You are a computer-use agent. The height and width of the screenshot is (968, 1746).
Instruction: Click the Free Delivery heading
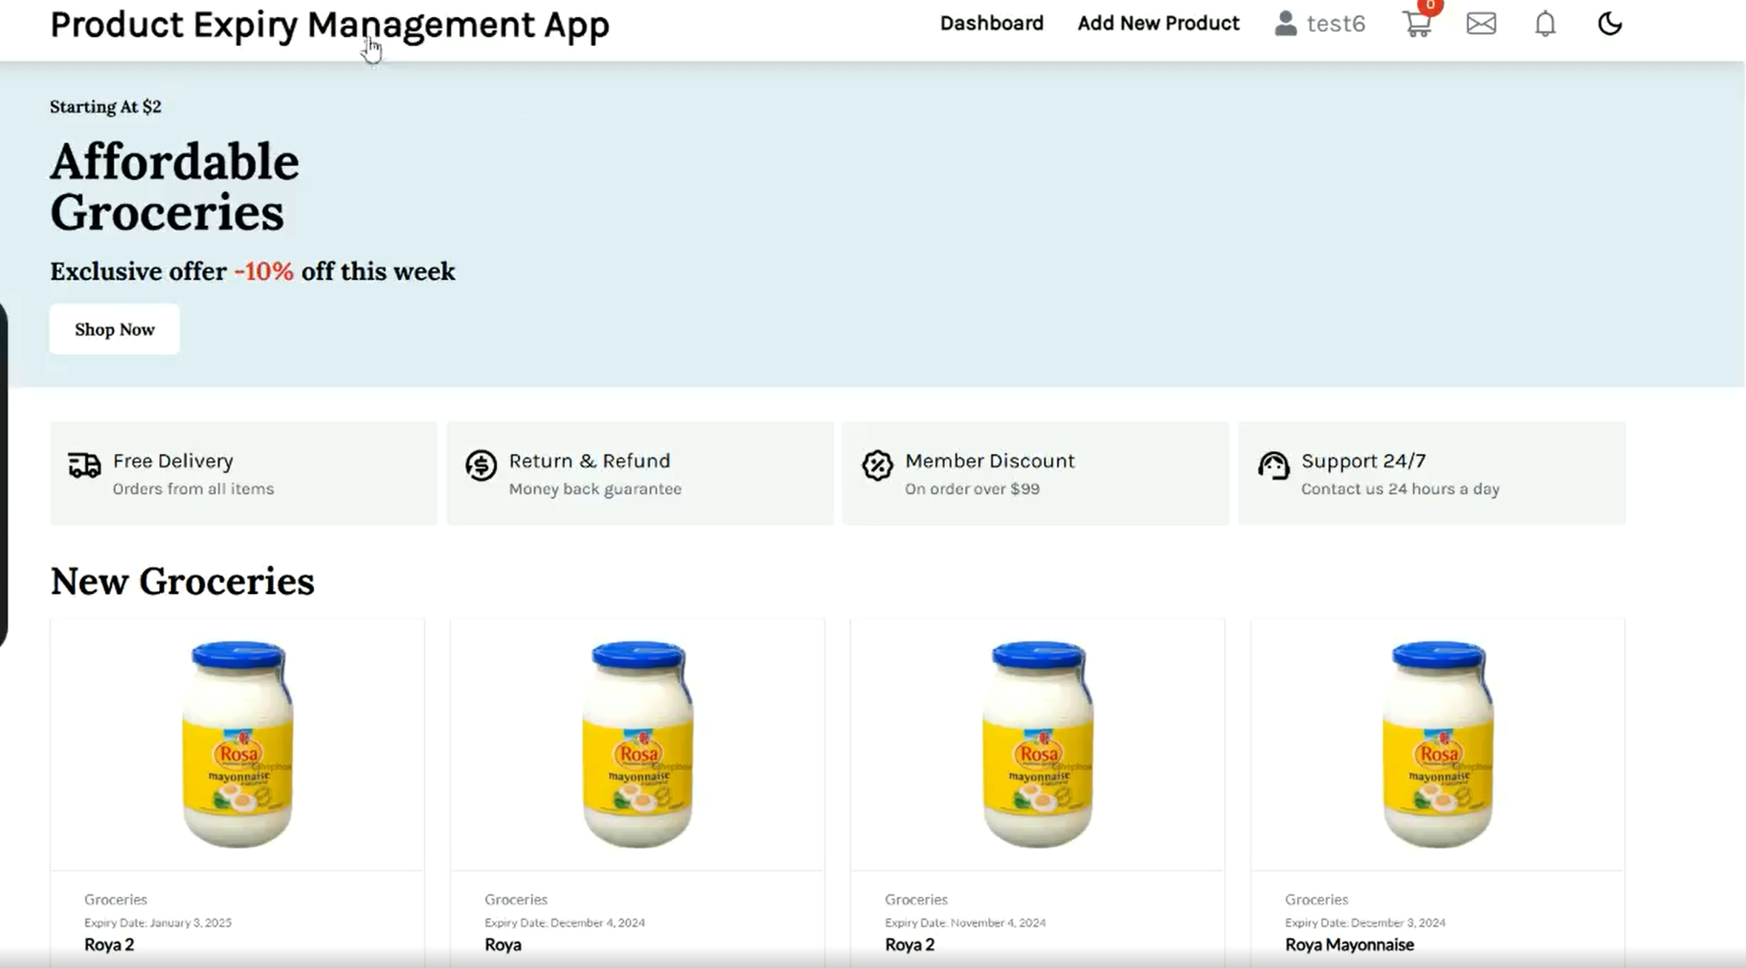coord(173,461)
